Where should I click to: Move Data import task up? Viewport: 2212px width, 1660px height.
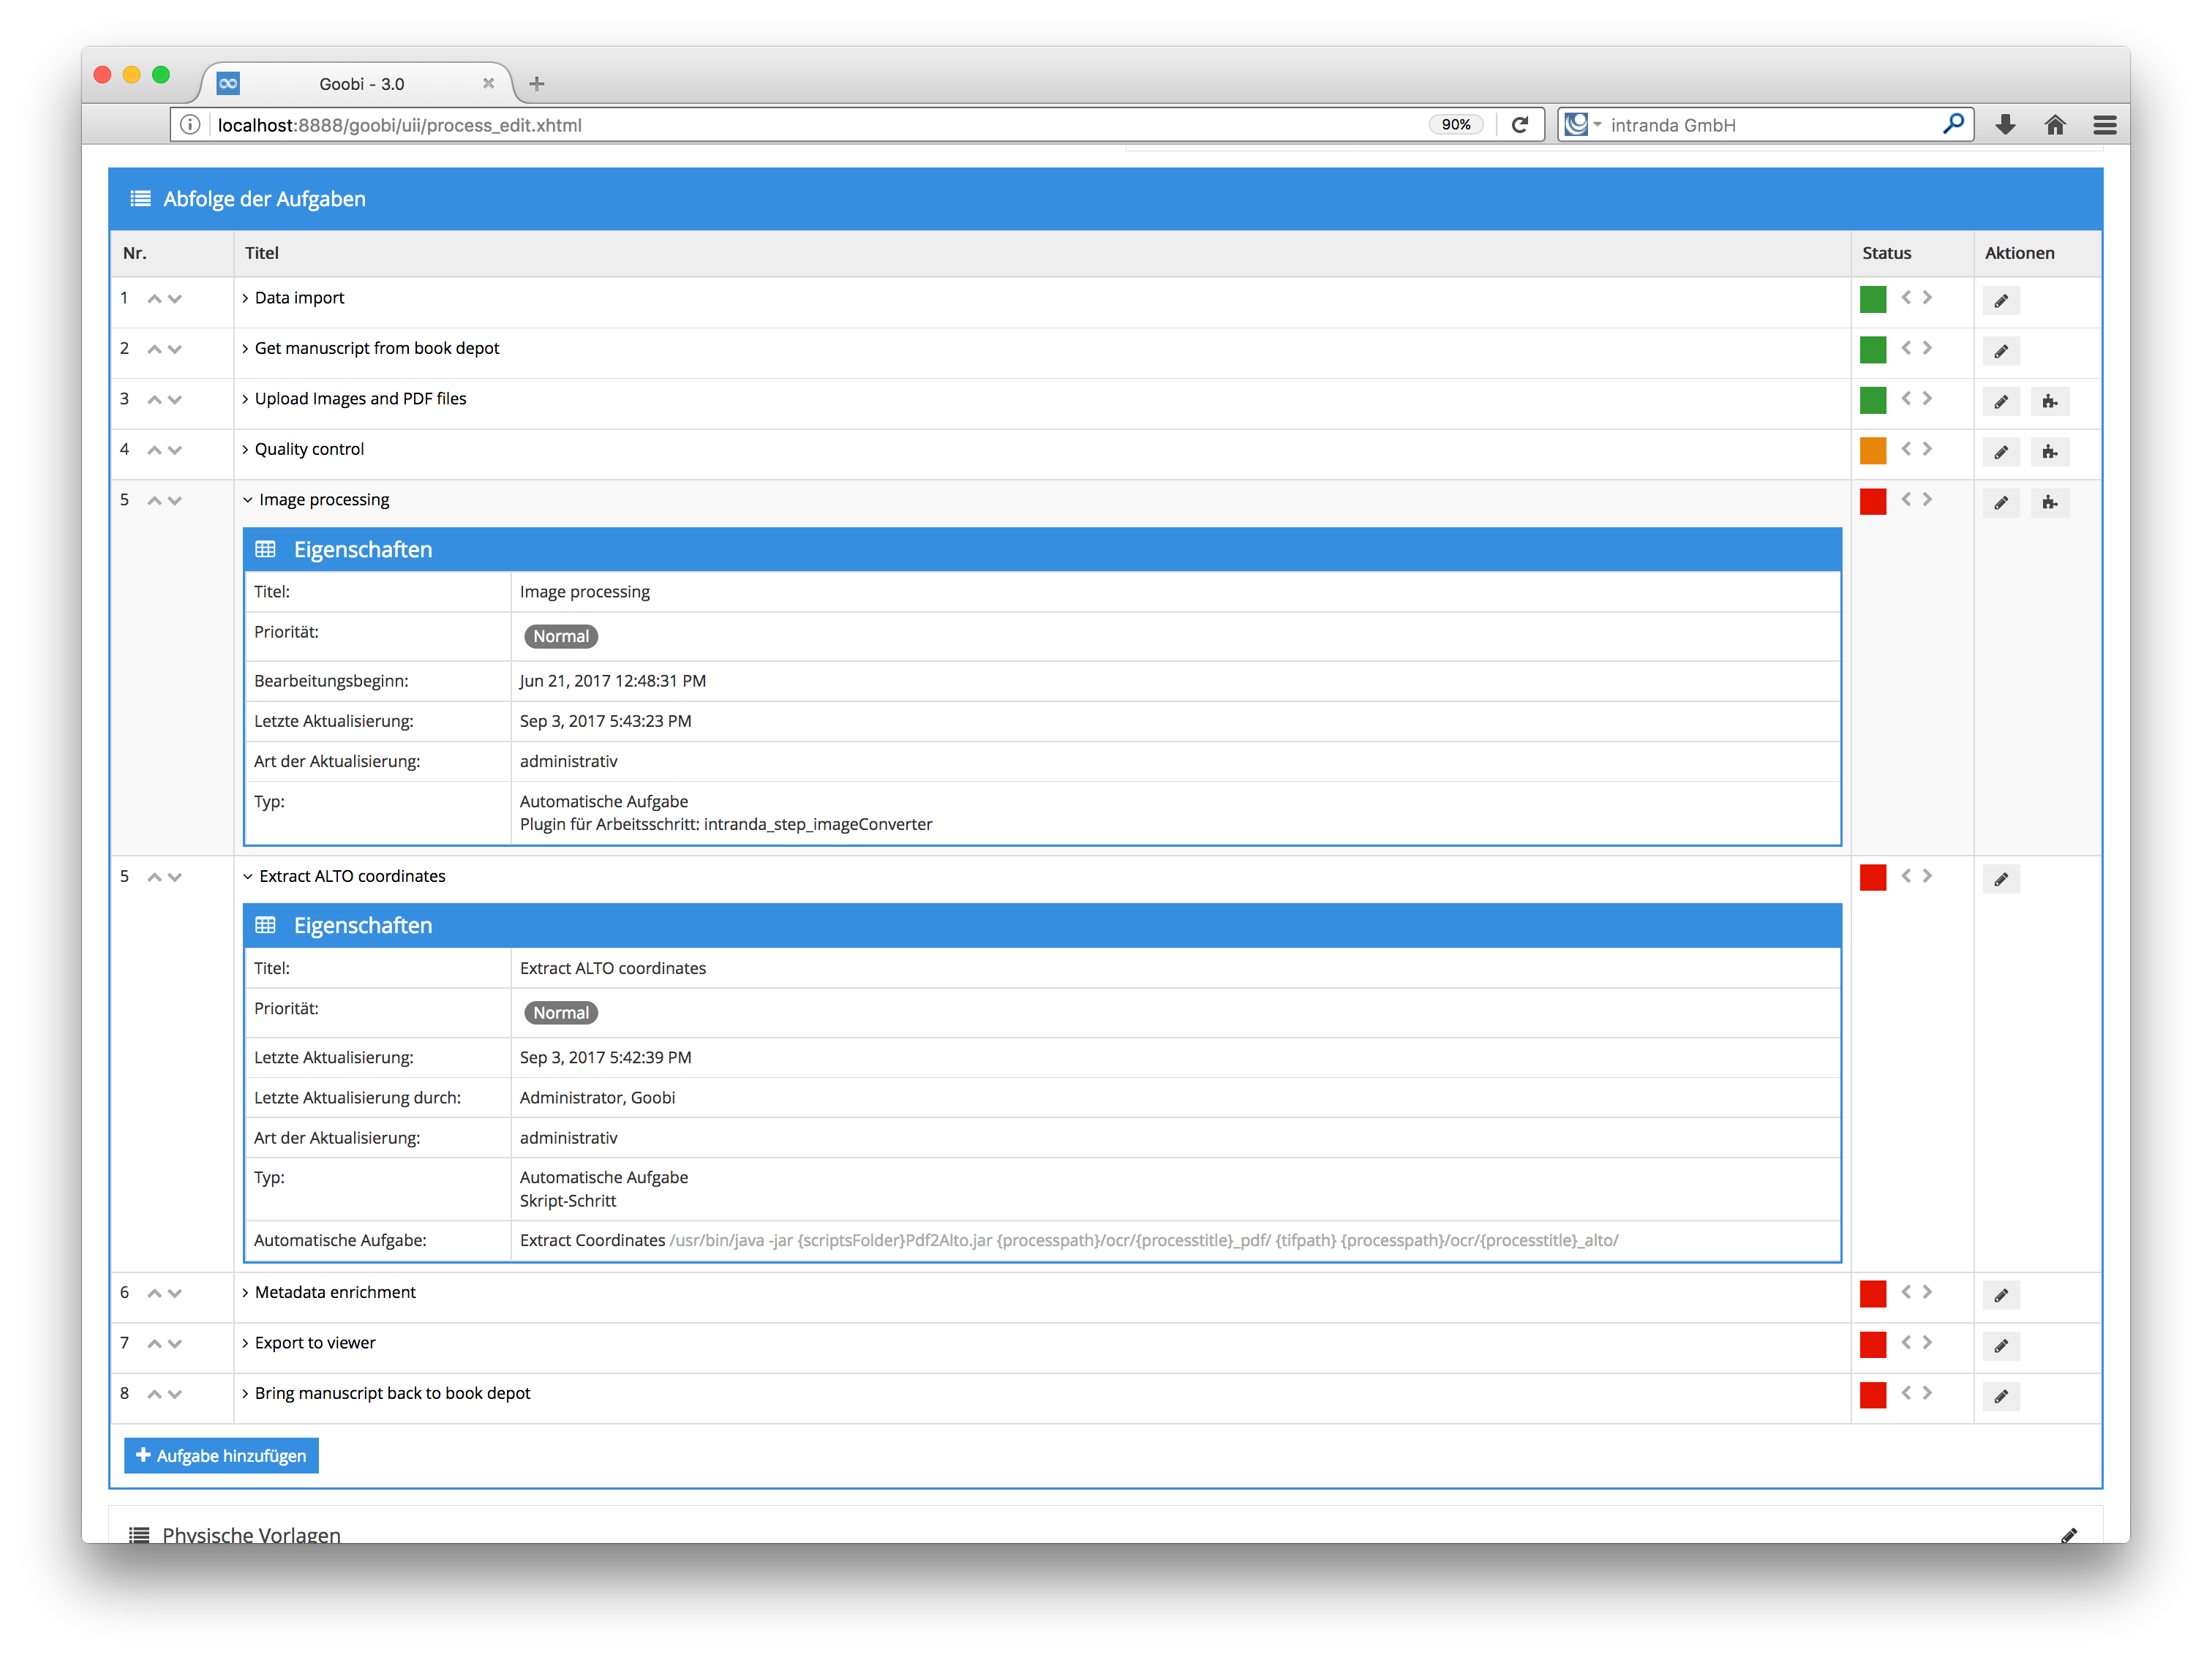[x=154, y=299]
